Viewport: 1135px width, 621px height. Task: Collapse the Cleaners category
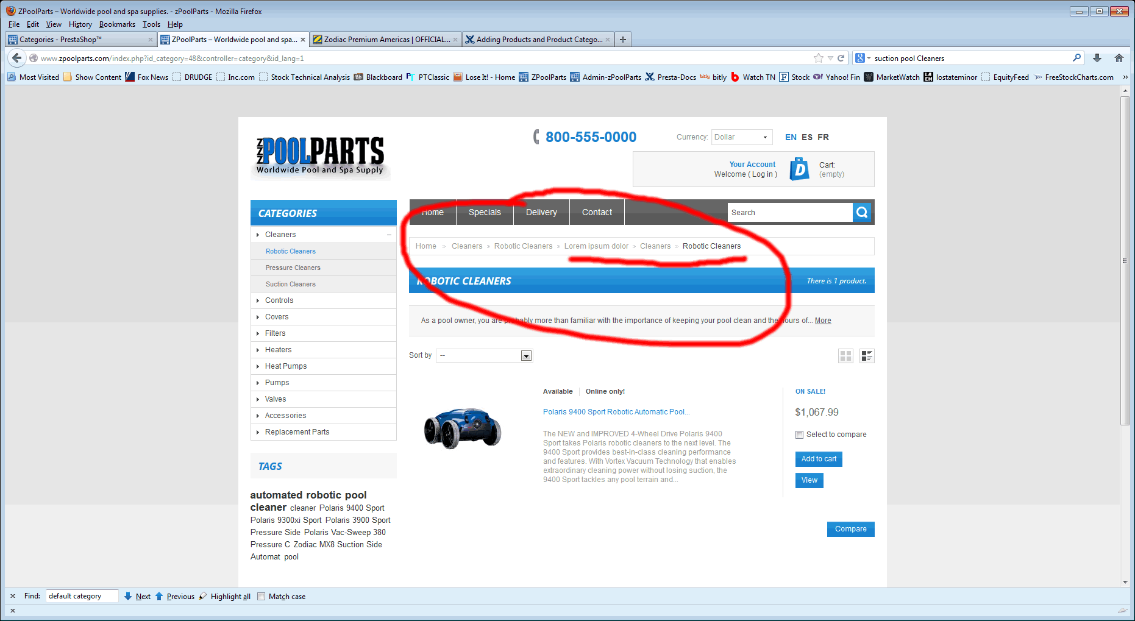389,235
